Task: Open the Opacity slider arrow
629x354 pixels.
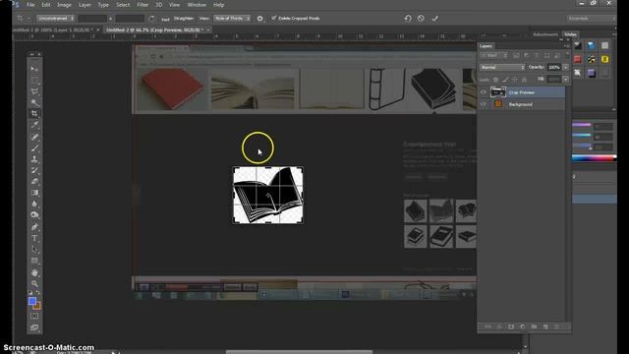Action: [x=566, y=68]
